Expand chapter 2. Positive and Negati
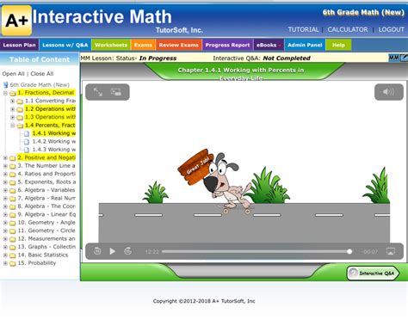408x332 pixels. click(5, 157)
